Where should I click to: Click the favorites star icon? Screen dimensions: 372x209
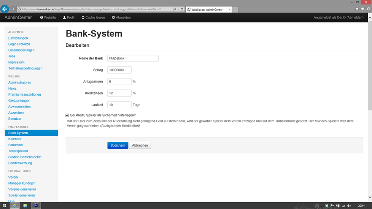click(362, 9)
